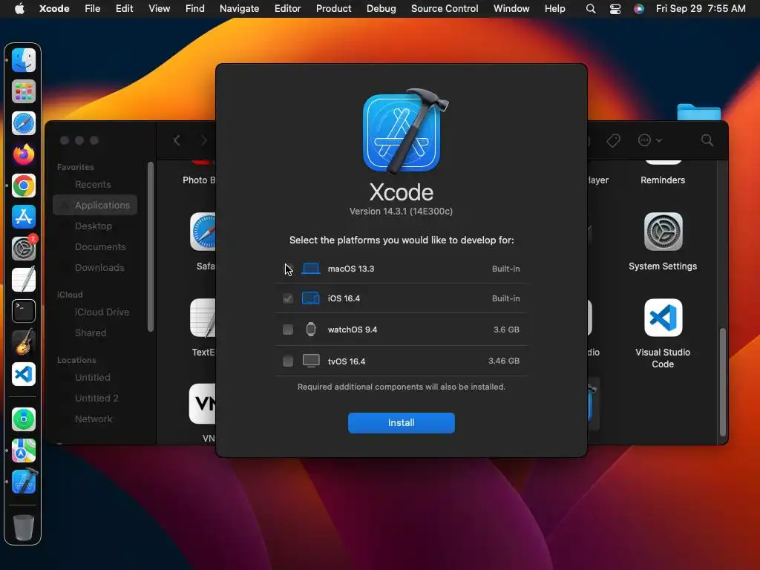
Task: Launch Safari from the Dock
Action: tap(23, 123)
